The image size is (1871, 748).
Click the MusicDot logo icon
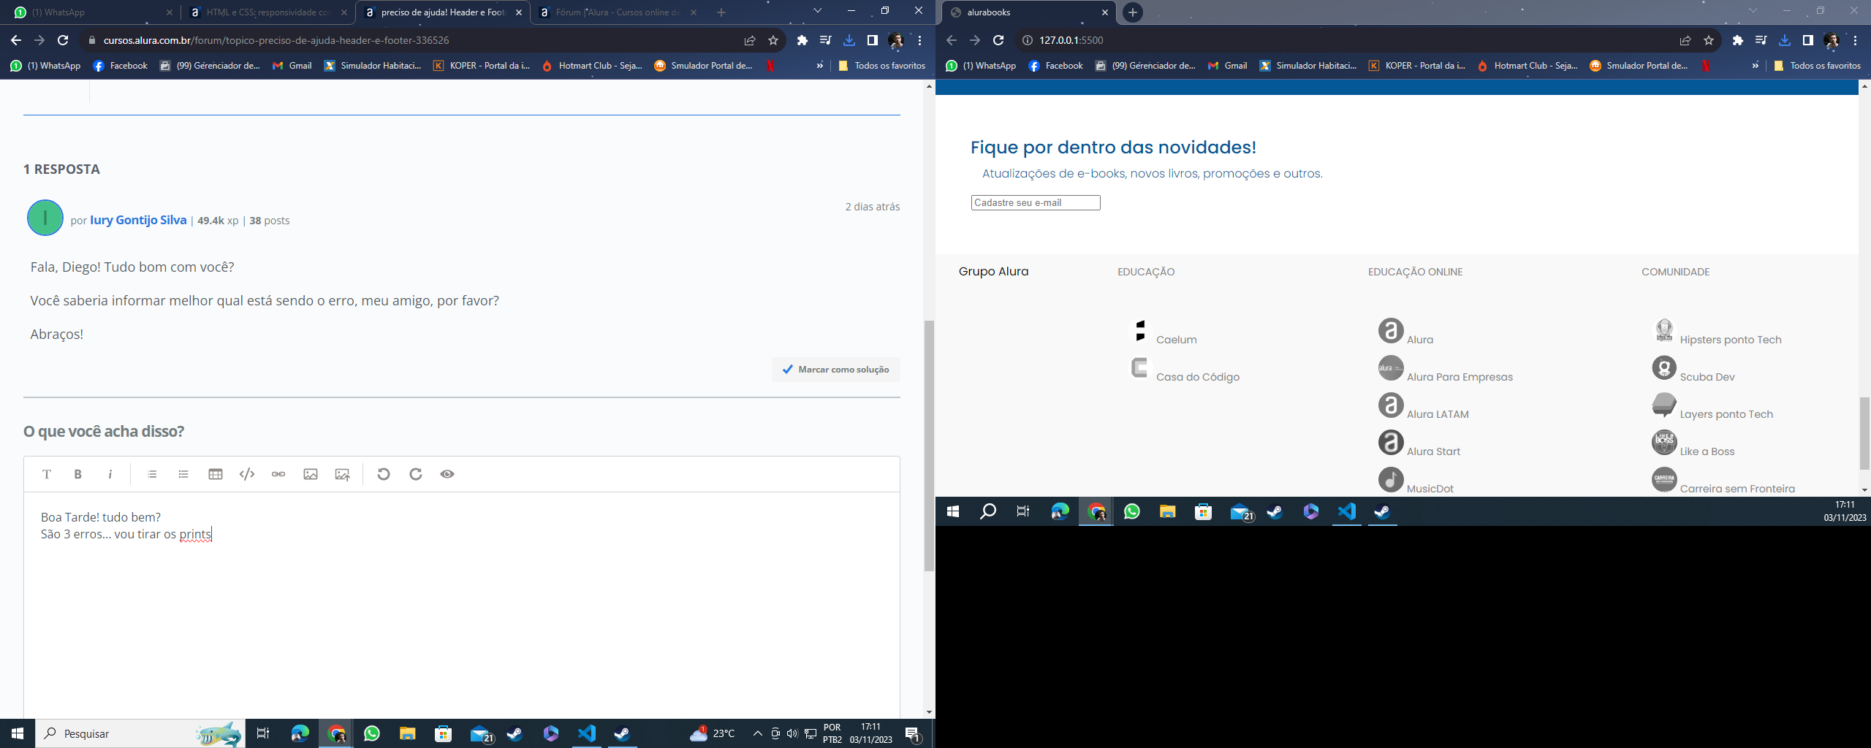coord(1391,480)
